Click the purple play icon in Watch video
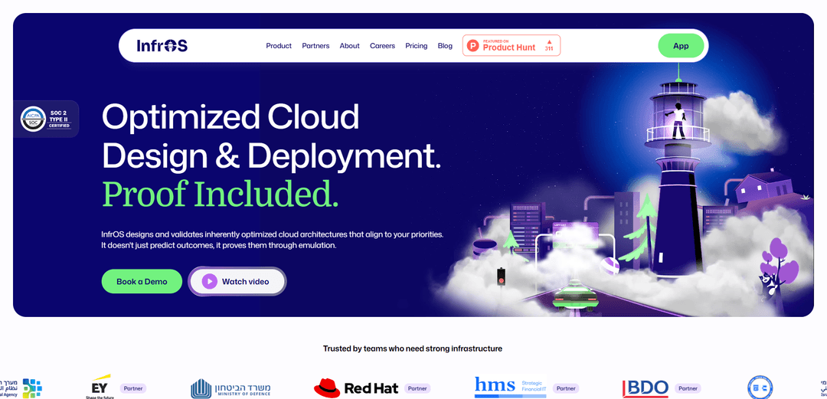The width and height of the screenshot is (827, 399). pyautogui.click(x=209, y=282)
